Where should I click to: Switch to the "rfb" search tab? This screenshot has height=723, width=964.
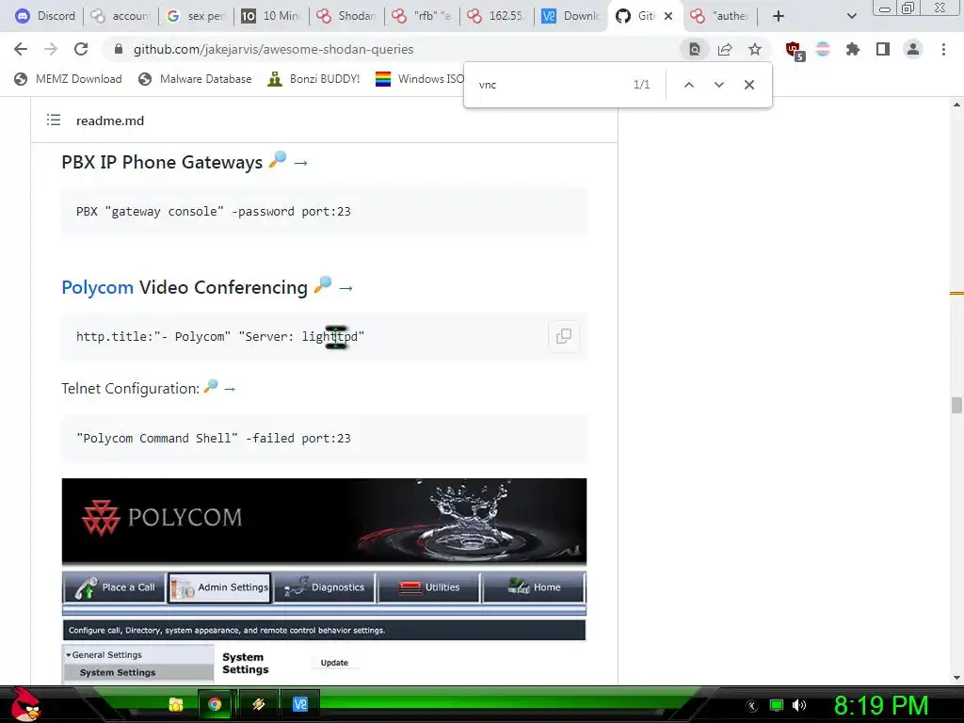[x=423, y=16]
